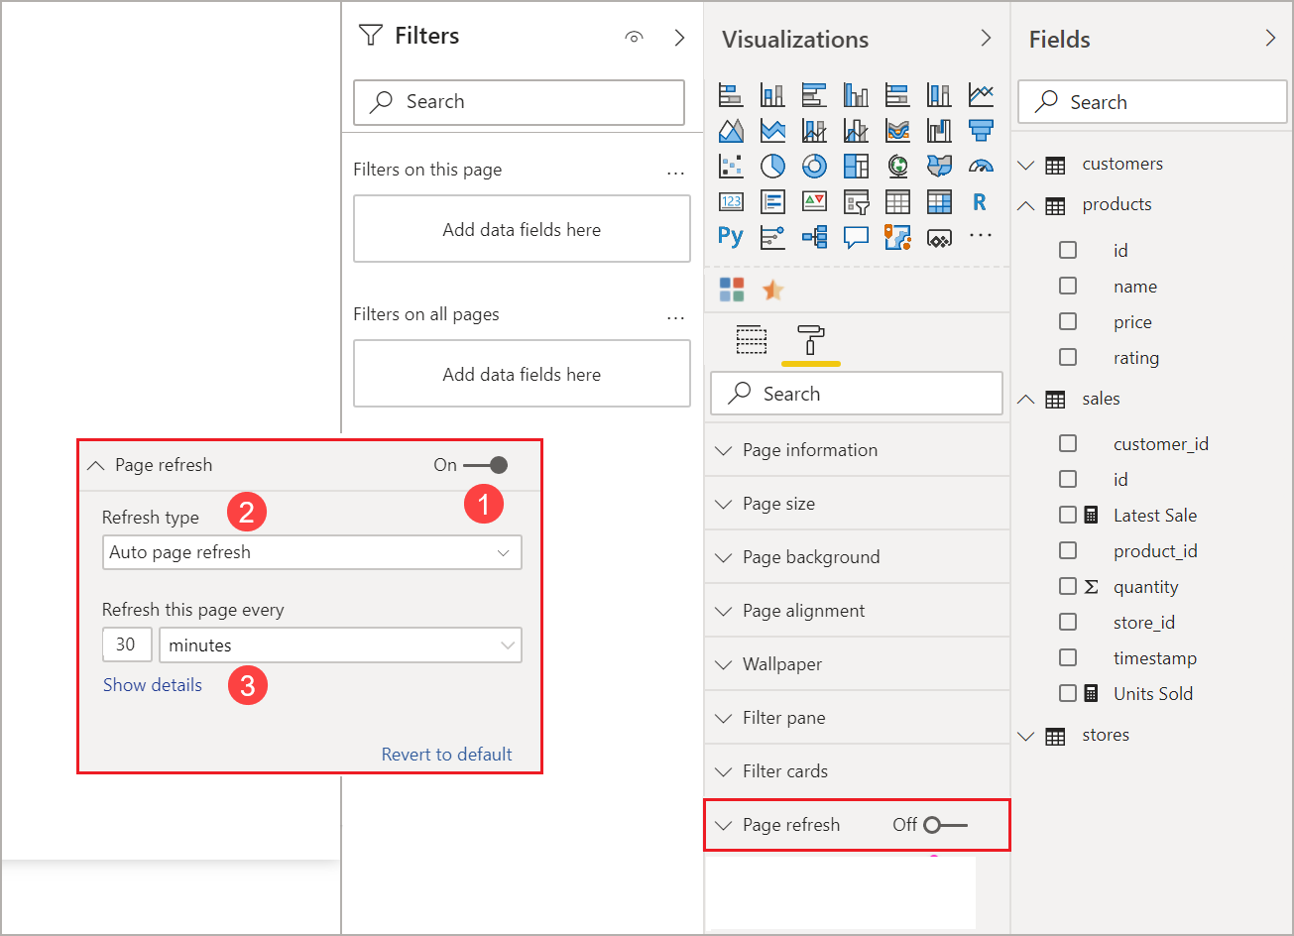
Task: Open the Decomposition tree visual
Action: point(814,237)
